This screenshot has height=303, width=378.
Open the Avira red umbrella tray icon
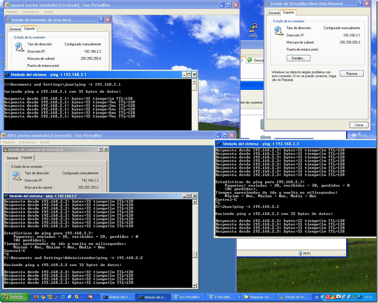click(328, 297)
